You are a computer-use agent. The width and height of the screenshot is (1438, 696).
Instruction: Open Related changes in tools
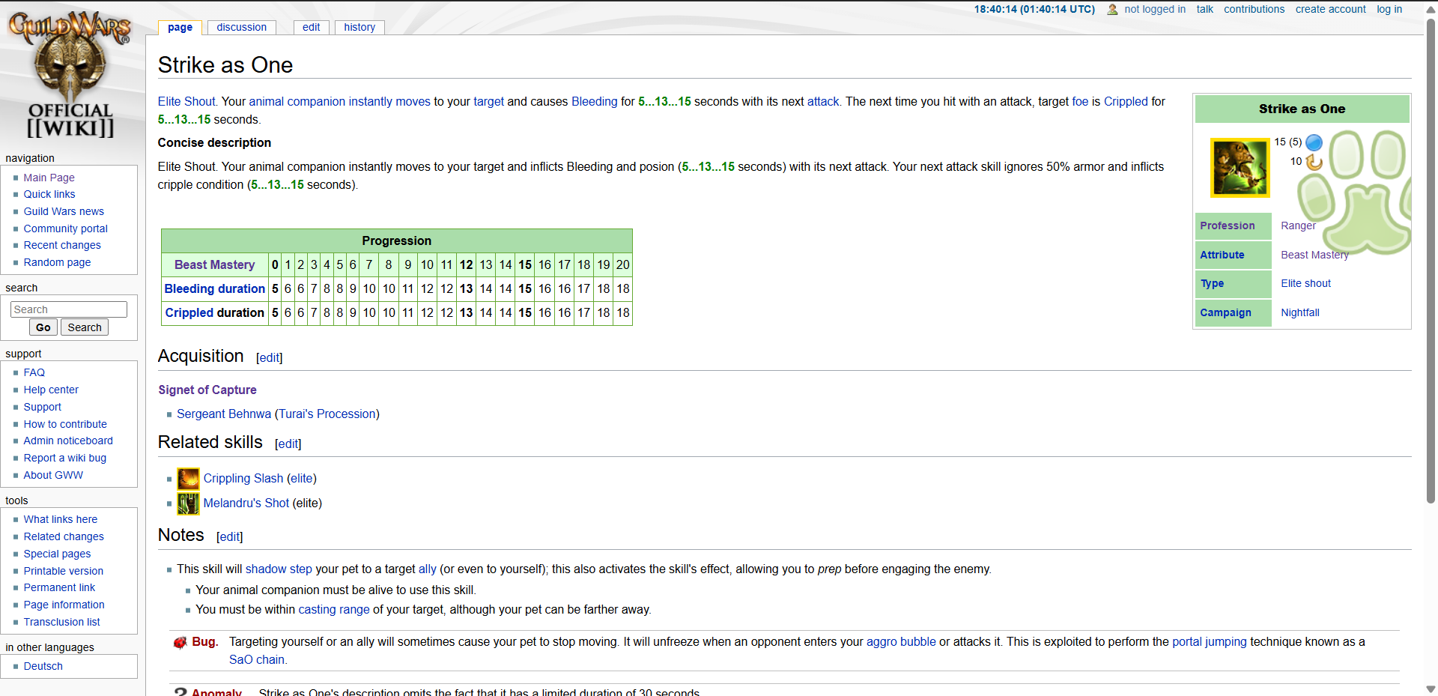[x=64, y=536]
